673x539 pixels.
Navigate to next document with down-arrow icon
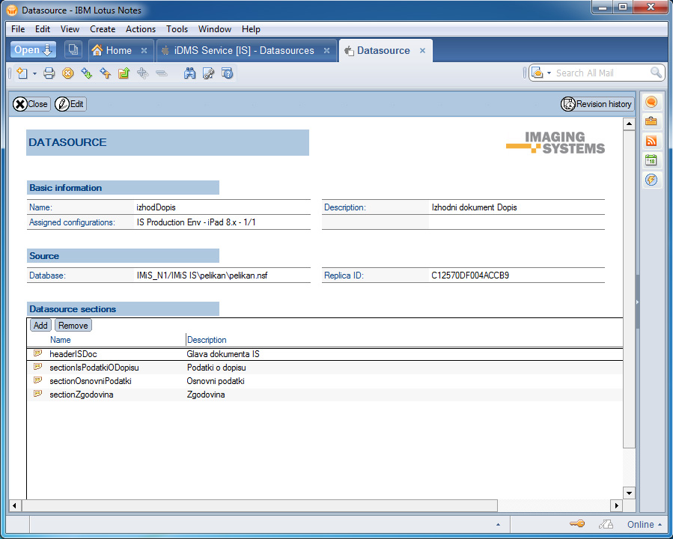click(86, 73)
